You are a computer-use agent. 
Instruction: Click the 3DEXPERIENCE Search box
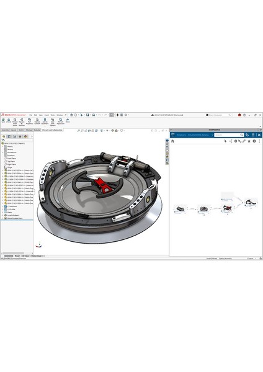(229, 135)
